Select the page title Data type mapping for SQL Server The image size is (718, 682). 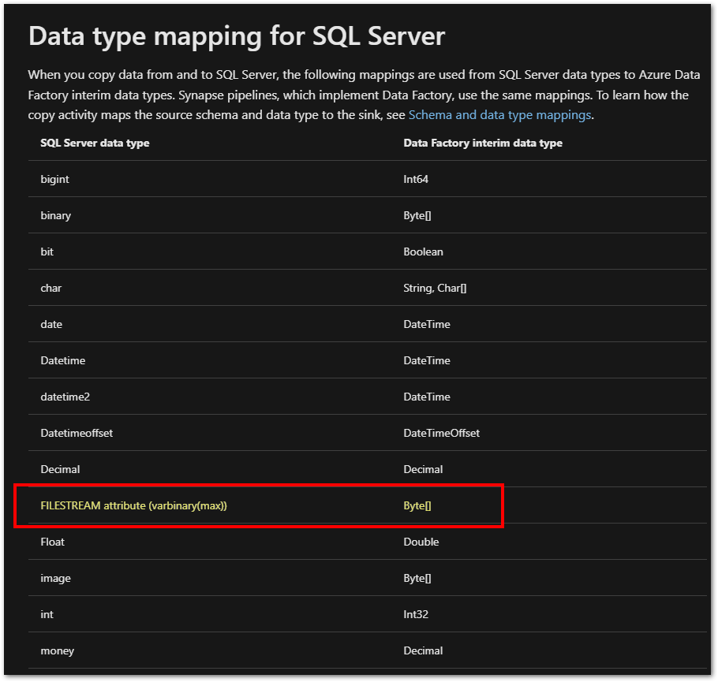tap(236, 36)
